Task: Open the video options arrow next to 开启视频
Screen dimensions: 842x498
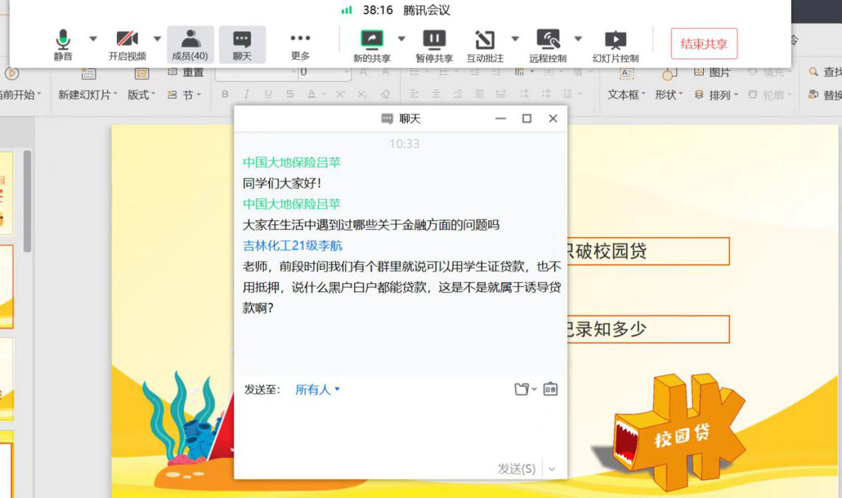Action: pyautogui.click(x=157, y=38)
